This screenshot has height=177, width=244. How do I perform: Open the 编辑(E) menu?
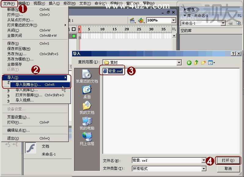[x=24, y=3]
